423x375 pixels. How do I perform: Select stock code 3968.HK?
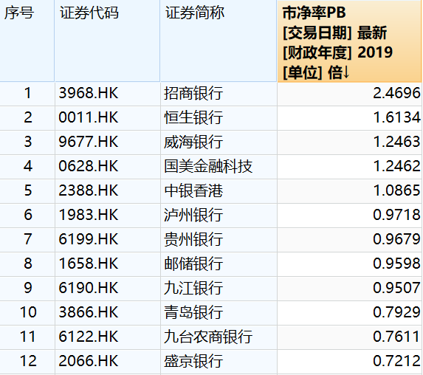click(89, 93)
